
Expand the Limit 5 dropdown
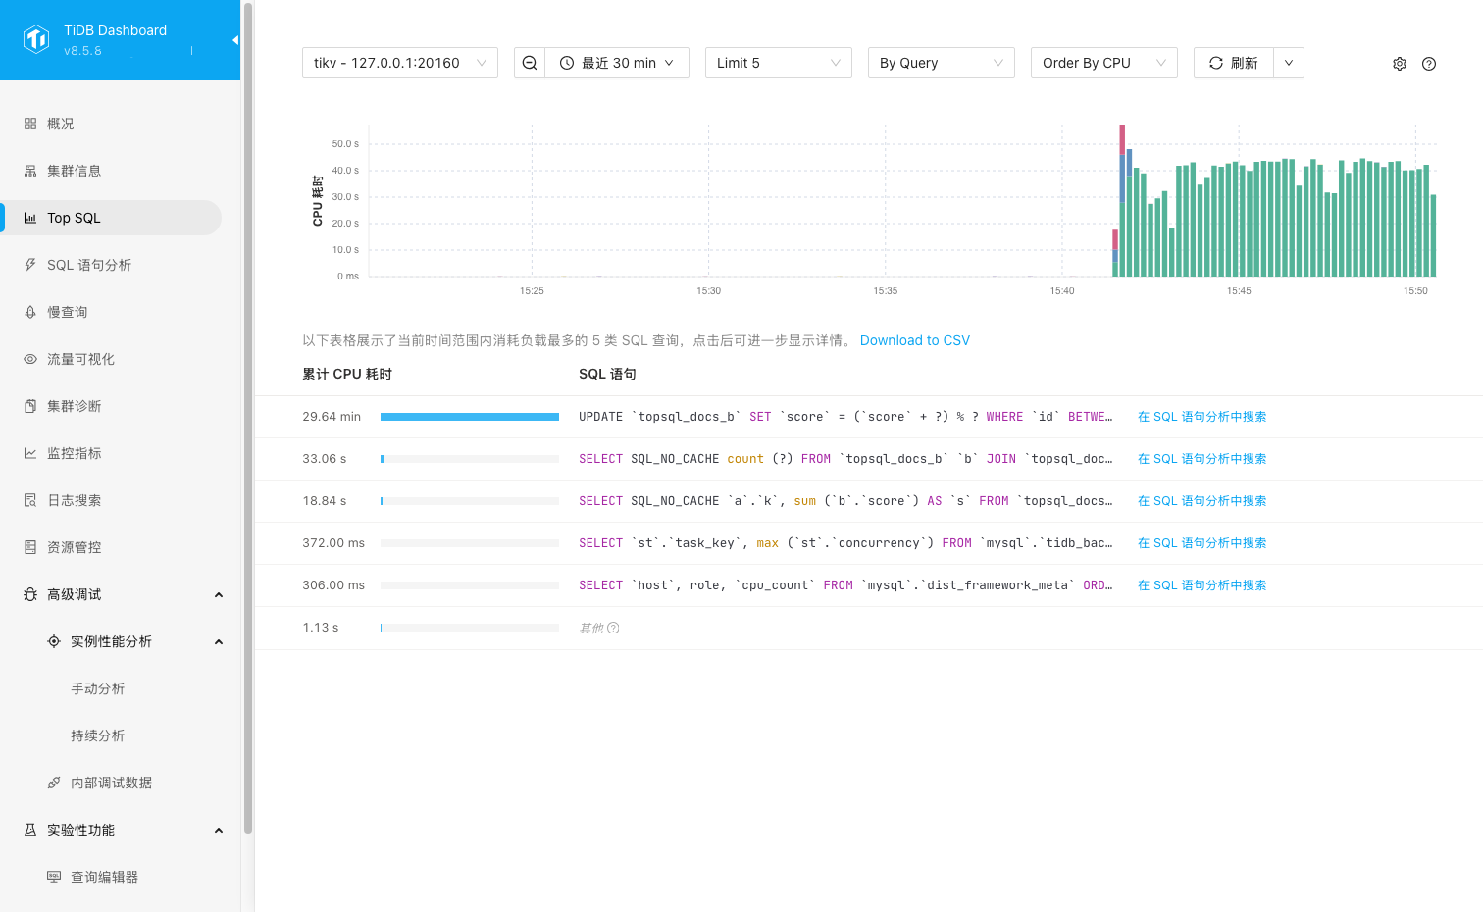[x=778, y=63]
